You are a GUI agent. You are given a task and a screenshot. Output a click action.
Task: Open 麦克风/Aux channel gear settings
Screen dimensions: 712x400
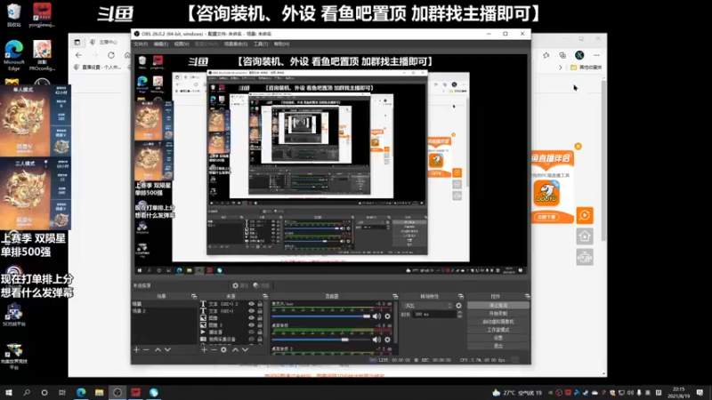[387, 316]
